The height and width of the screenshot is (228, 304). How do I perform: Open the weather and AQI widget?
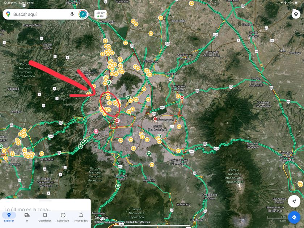point(101,14)
